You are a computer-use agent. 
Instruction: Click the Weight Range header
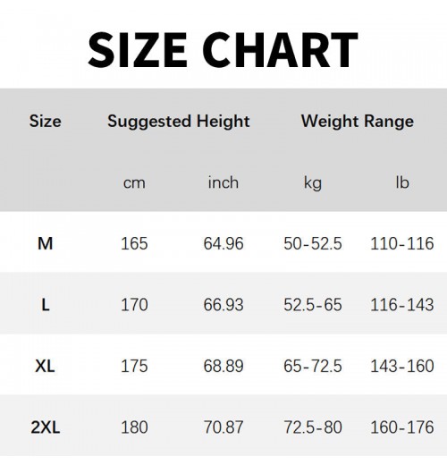click(x=358, y=122)
